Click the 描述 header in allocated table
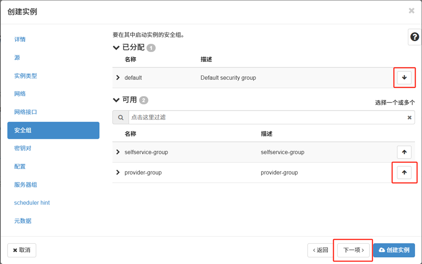422x264 pixels. click(206, 59)
